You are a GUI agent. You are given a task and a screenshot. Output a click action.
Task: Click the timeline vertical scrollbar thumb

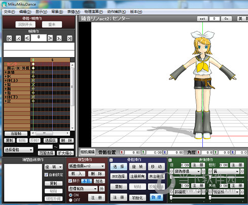point(73,87)
